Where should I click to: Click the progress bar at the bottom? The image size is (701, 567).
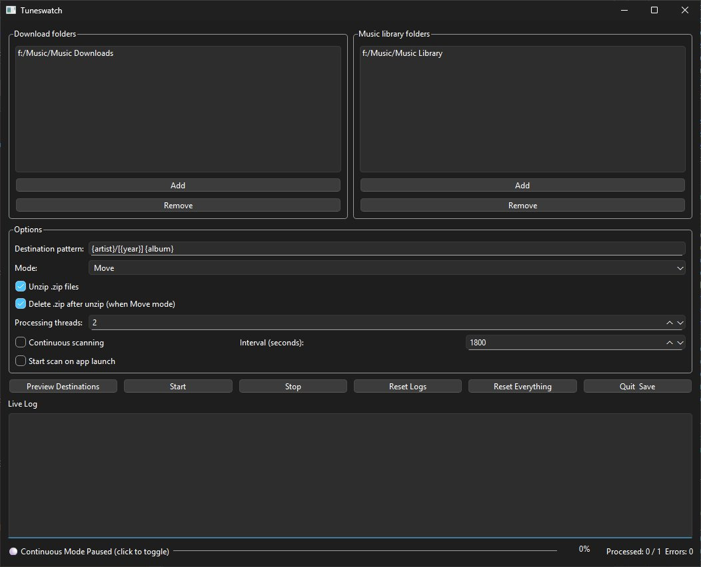click(364, 551)
